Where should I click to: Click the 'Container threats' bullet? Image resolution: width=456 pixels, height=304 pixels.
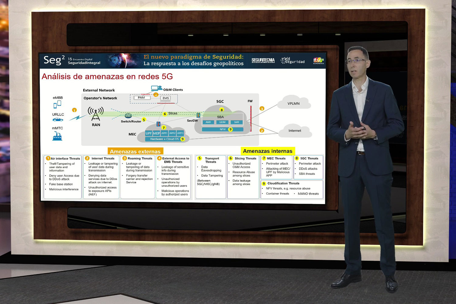pos(278,194)
